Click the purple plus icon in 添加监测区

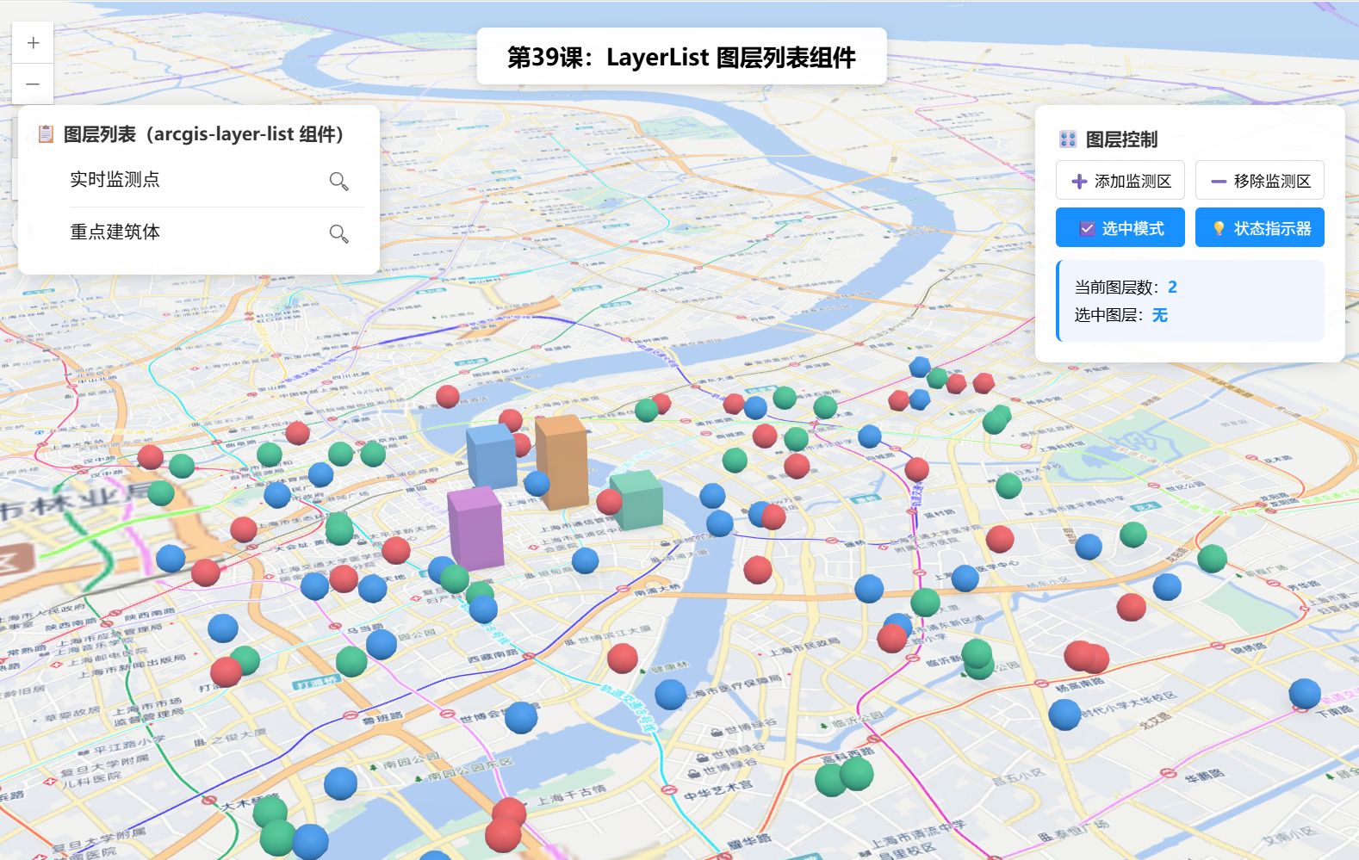(1078, 181)
